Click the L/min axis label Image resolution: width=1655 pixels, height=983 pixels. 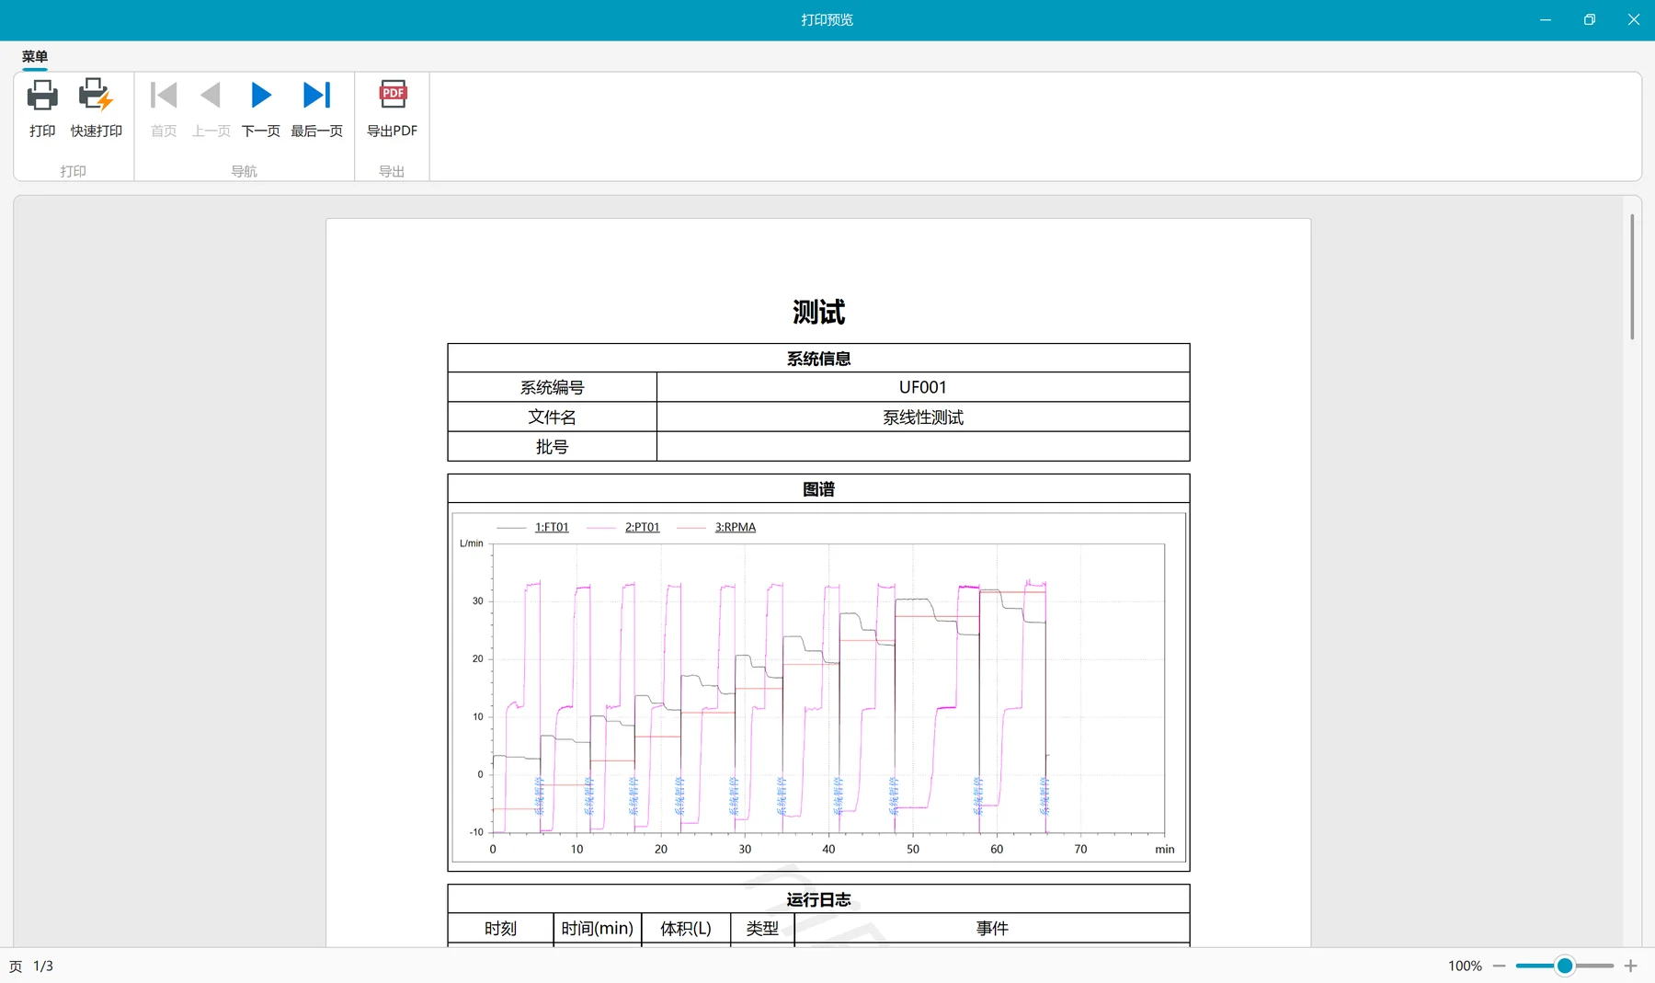(x=471, y=543)
